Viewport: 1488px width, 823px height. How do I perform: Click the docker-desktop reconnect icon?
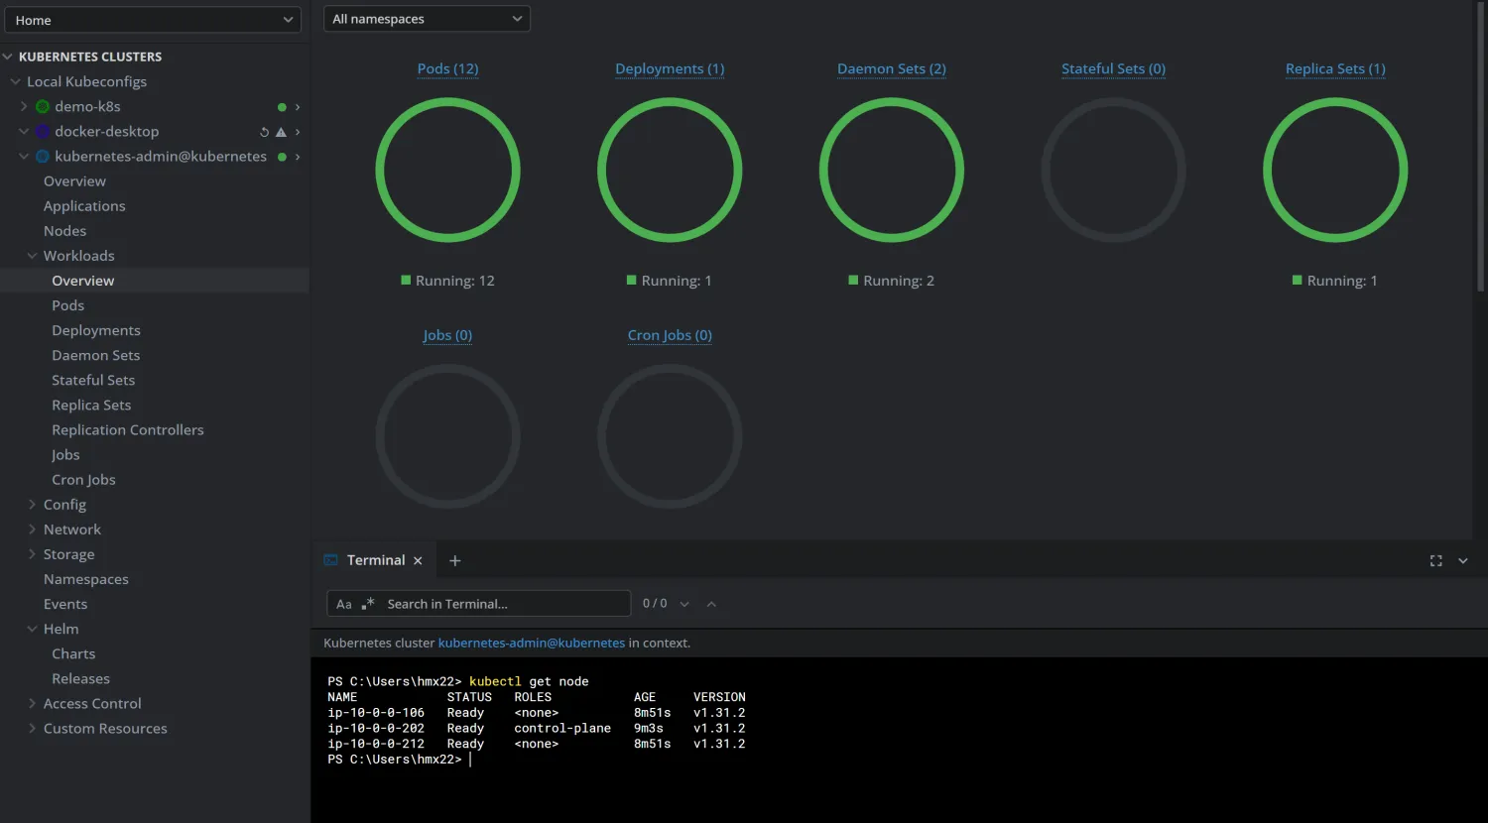point(264,132)
